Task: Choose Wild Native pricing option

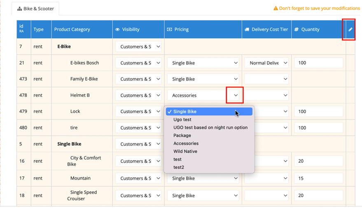Action: click(x=209, y=152)
